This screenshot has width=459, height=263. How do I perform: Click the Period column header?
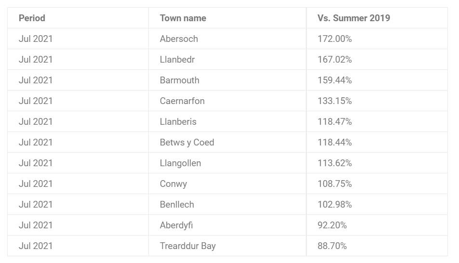78,18
